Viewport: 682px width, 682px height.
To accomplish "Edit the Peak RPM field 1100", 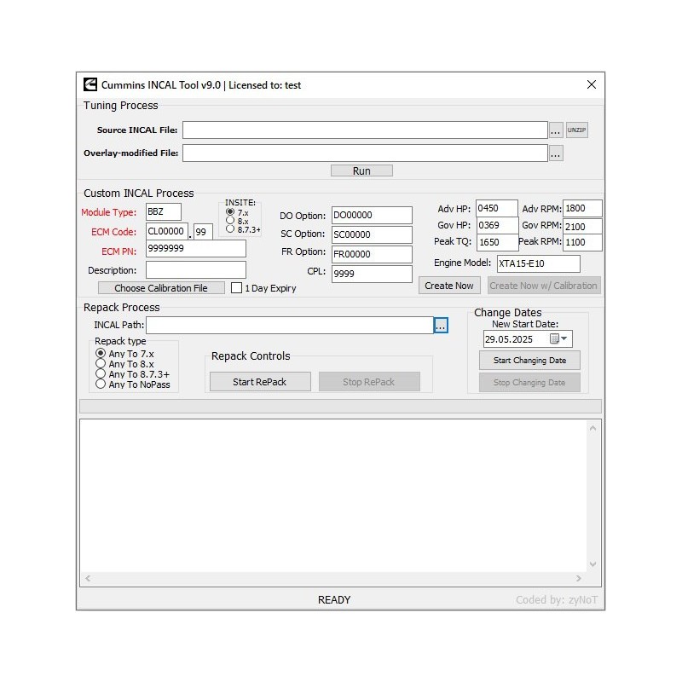I will [x=582, y=242].
